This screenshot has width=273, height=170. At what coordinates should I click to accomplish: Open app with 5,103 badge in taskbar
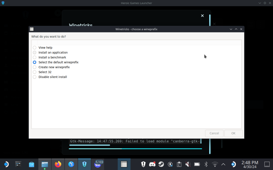[x=98, y=164]
